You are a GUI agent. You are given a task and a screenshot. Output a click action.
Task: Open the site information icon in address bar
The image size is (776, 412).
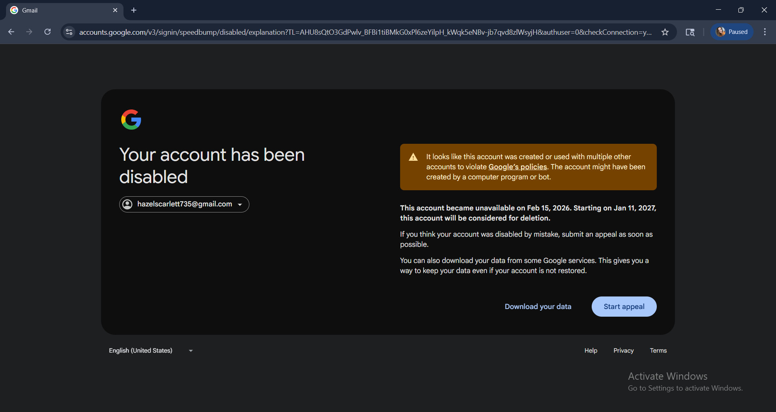click(69, 32)
